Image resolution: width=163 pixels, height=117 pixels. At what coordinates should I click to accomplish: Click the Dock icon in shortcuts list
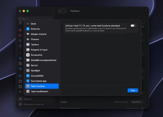click(28, 24)
